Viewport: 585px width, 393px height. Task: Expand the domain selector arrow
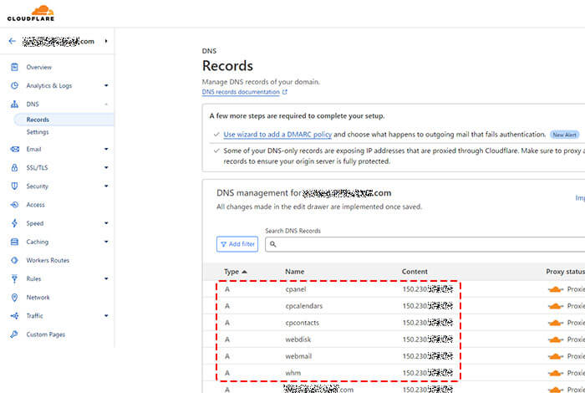tap(106, 41)
